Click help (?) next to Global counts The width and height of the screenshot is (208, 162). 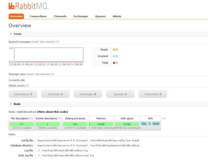27,86
